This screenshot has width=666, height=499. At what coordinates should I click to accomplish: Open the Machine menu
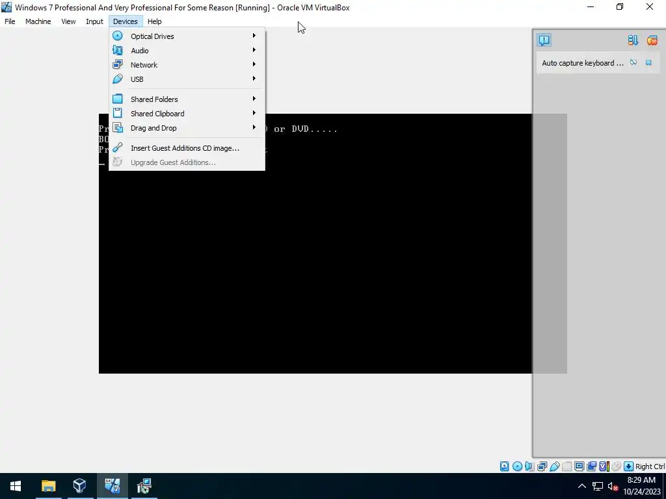[38, 21]
